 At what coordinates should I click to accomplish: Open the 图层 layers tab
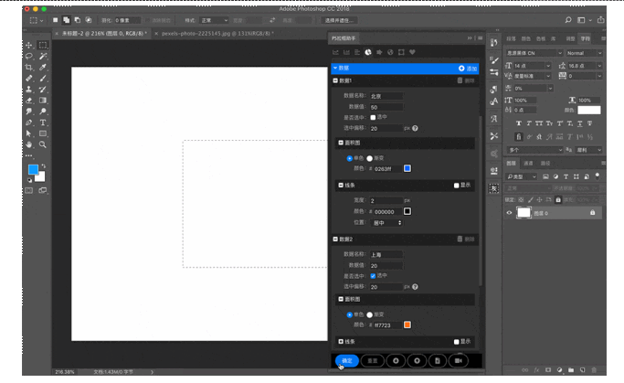[x=511, y=164]
